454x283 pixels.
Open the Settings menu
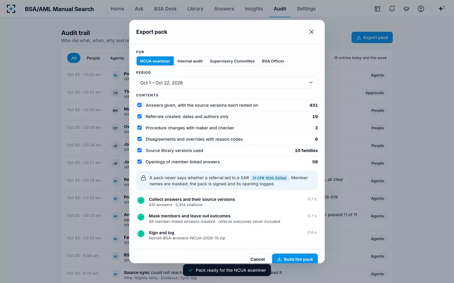pos(306,9)
